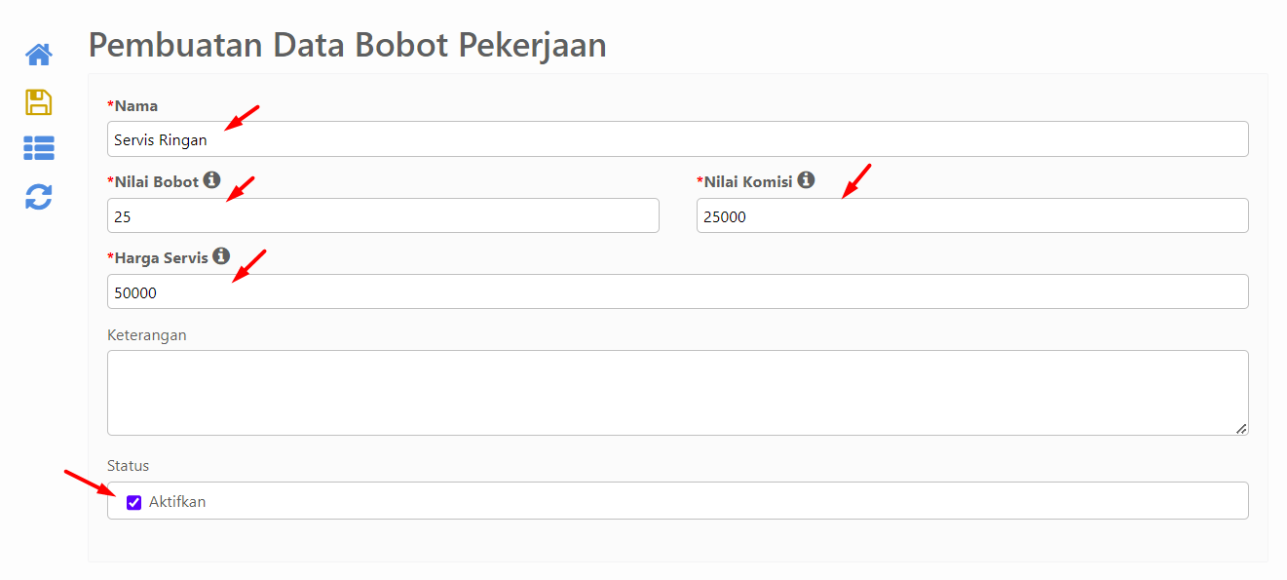Click the Aktifkan label text
Viewport: 1287px width, 580px height.
177,502
